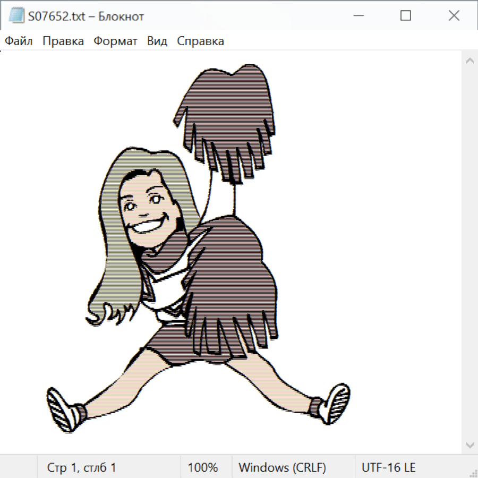This screenshot has height=478, width=478.
Task: Close the S07652.txt window
Action: [454, 16]
